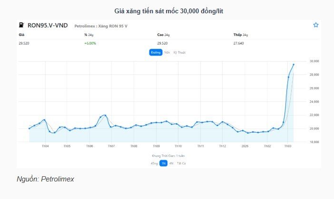The image size is (334, 199).
Task: Click the 20.000 y-axis label
Action: (314, 128)
